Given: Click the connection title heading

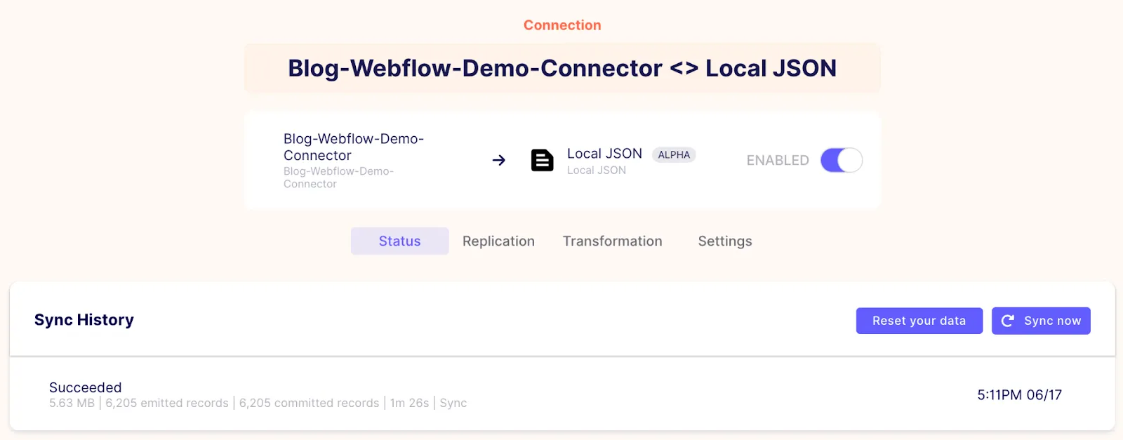Looking at the screenshot, I should [562, 68].
